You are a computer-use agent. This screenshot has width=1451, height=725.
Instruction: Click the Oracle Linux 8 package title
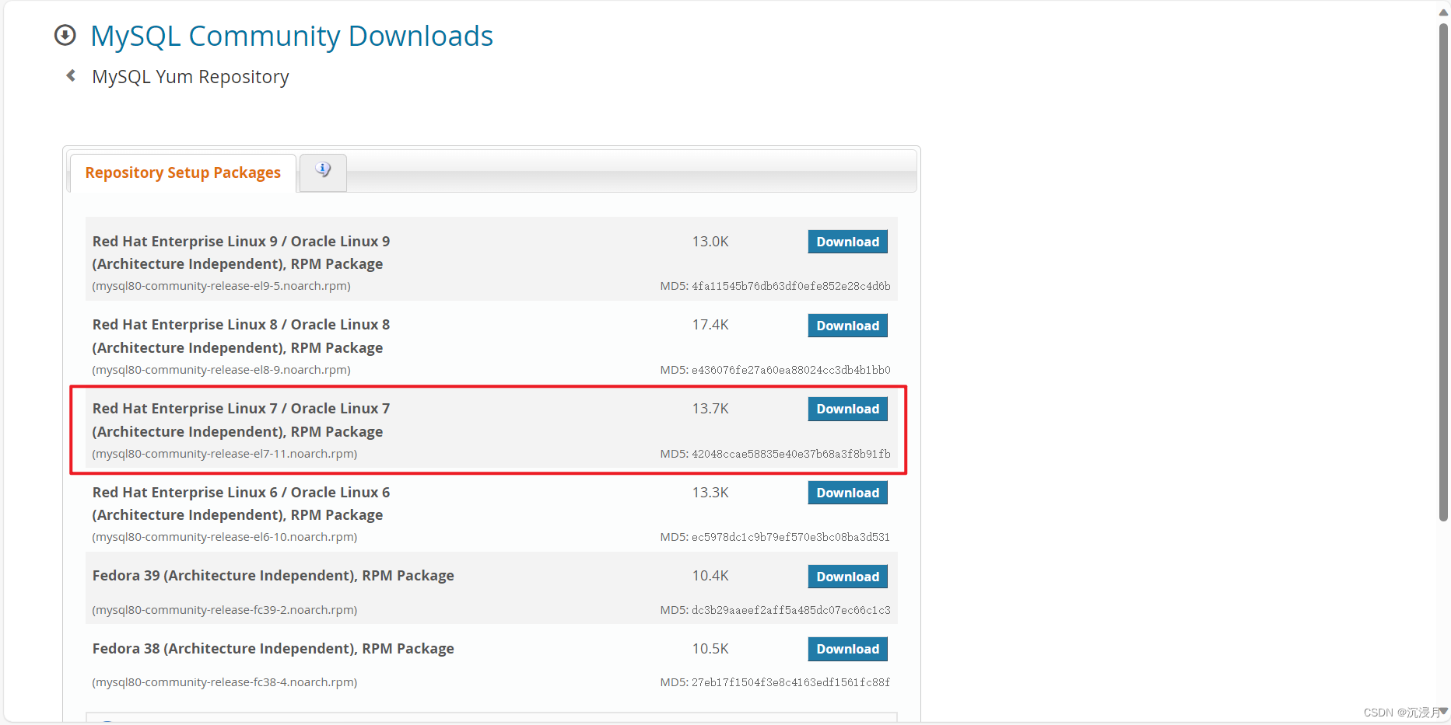coord(241,336)
